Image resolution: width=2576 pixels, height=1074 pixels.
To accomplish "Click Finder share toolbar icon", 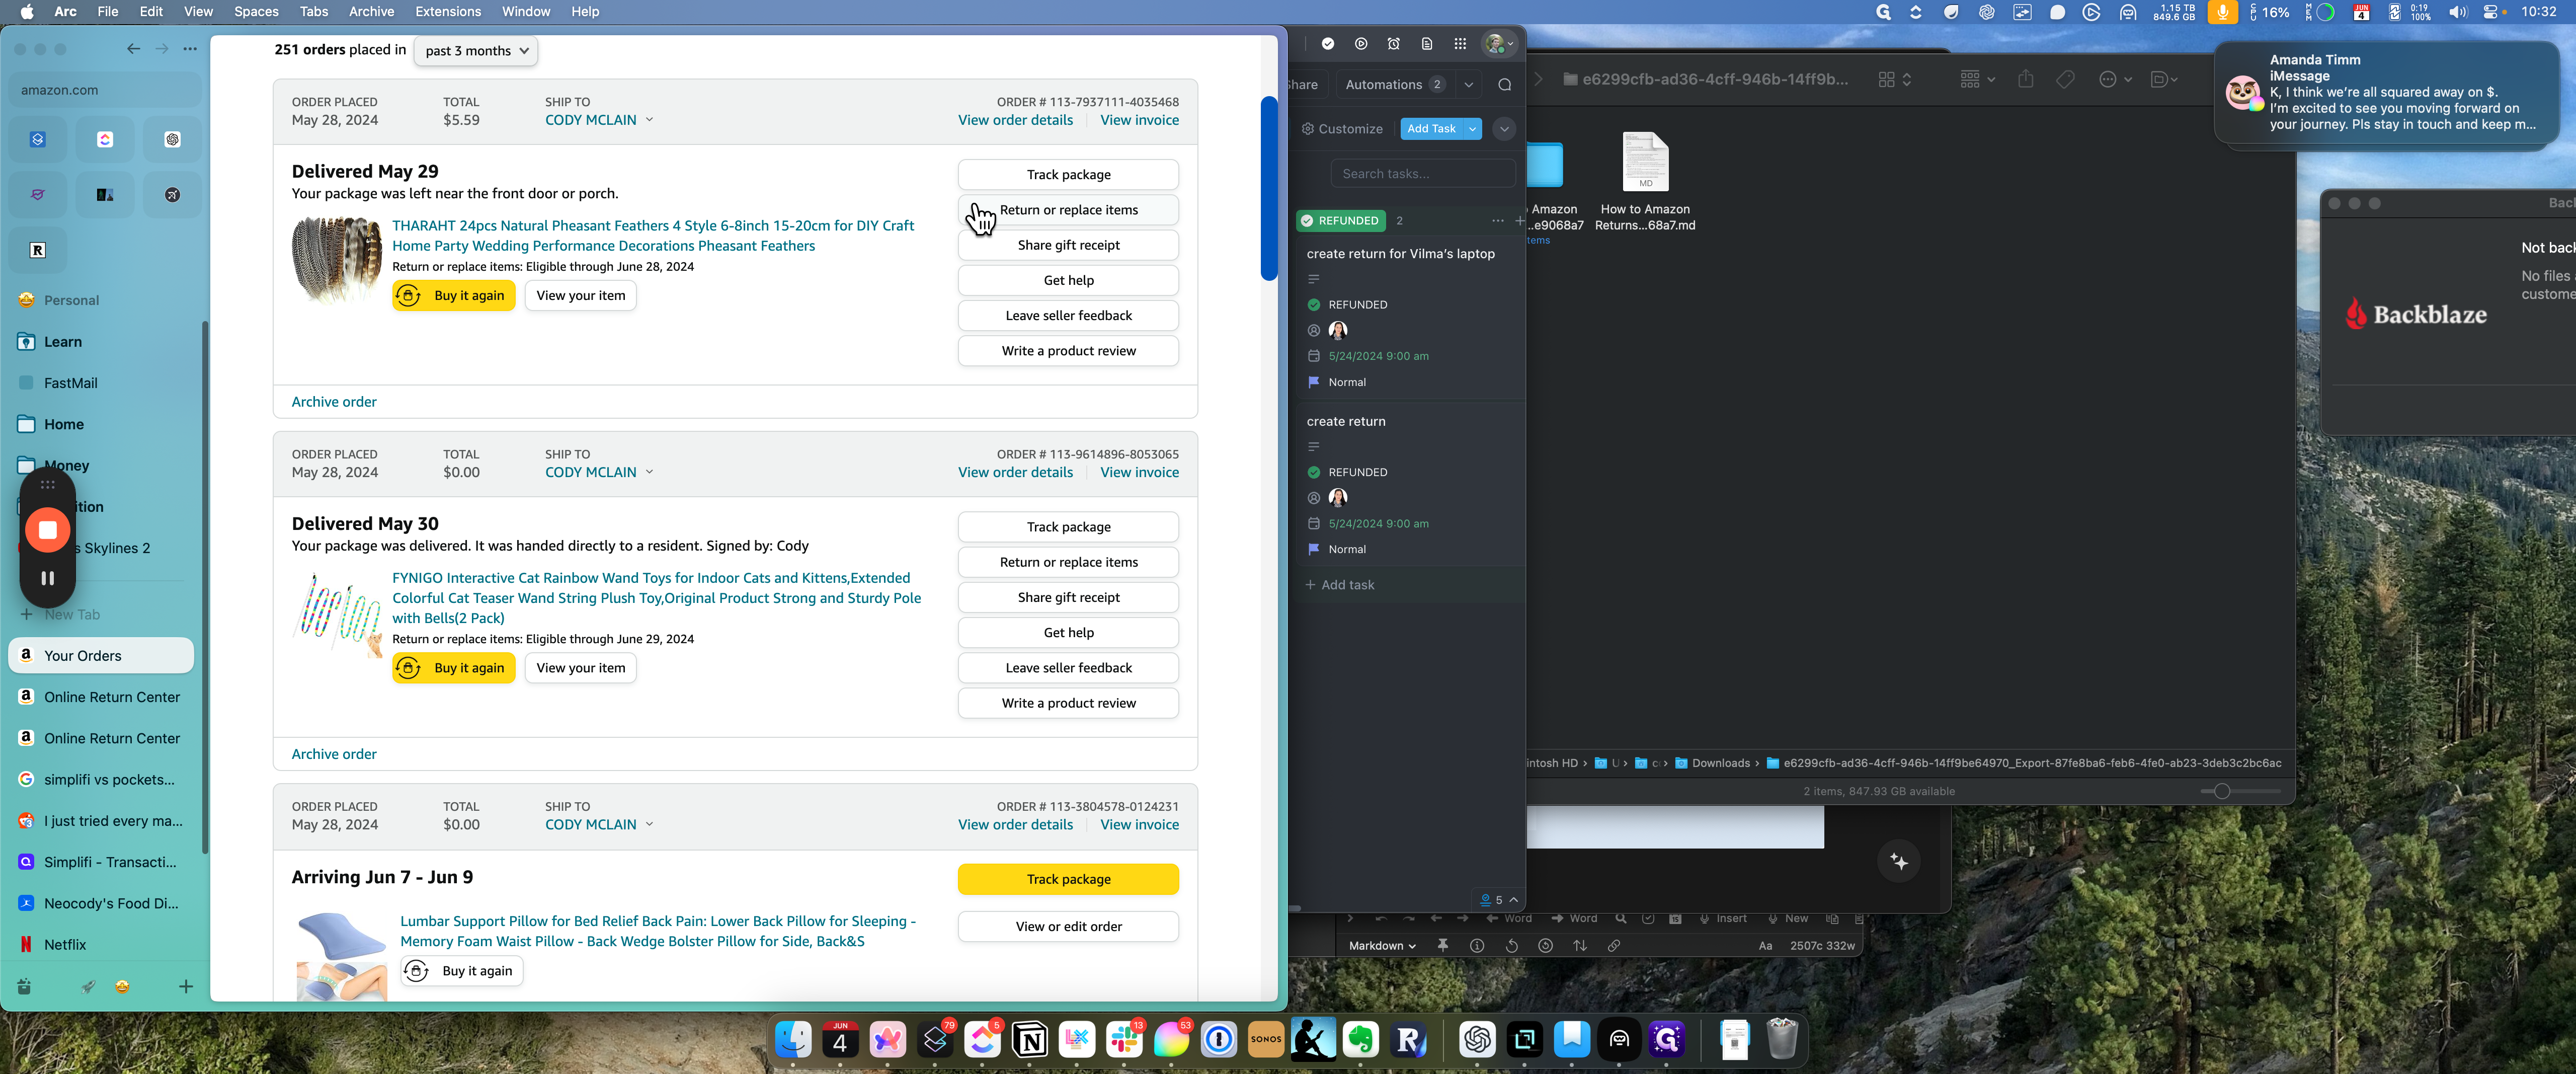I will pyautogui.click(x=2025, y=79).
